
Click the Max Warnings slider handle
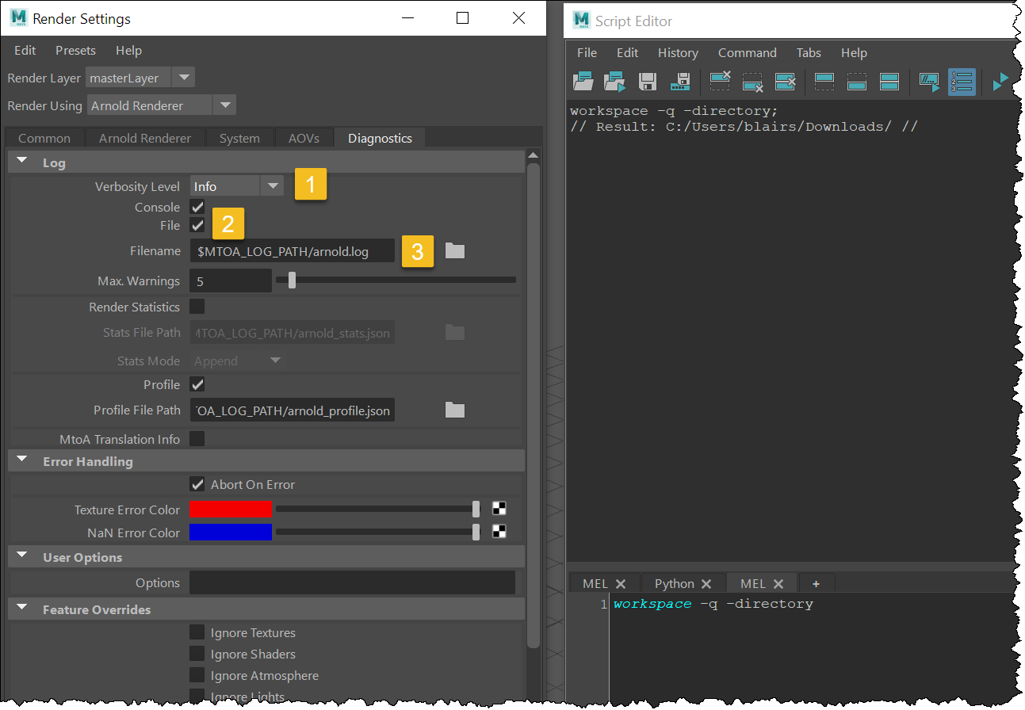(293, 280)
